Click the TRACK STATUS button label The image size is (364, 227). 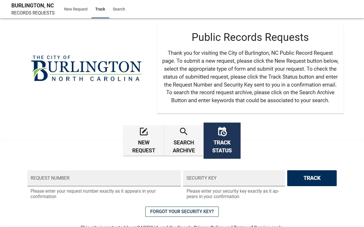pyautogui.click(x=222, y=146)
